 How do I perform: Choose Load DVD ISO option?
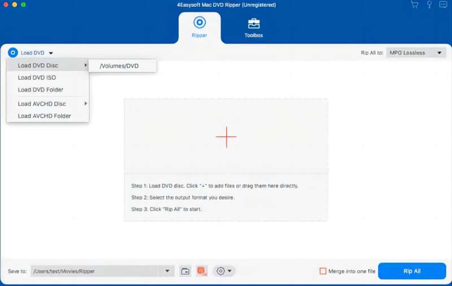tap(48, 77)
